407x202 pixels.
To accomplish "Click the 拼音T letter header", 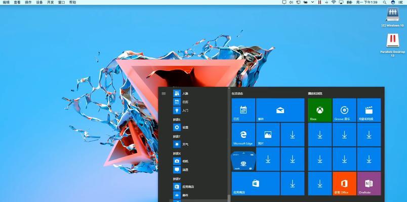I will pos(177,136).
